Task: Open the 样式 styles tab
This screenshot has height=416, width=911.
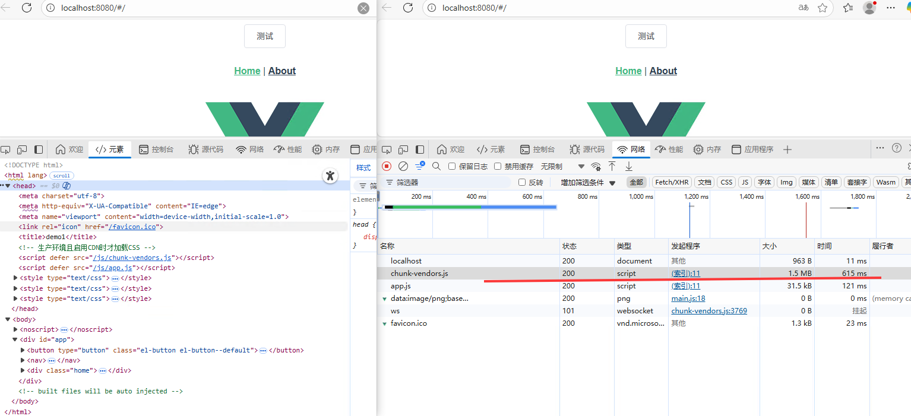Action: (363, 168)
